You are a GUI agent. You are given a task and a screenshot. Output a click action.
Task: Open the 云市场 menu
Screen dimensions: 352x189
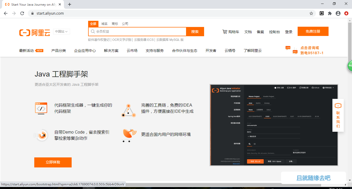[x=132, y=51]
